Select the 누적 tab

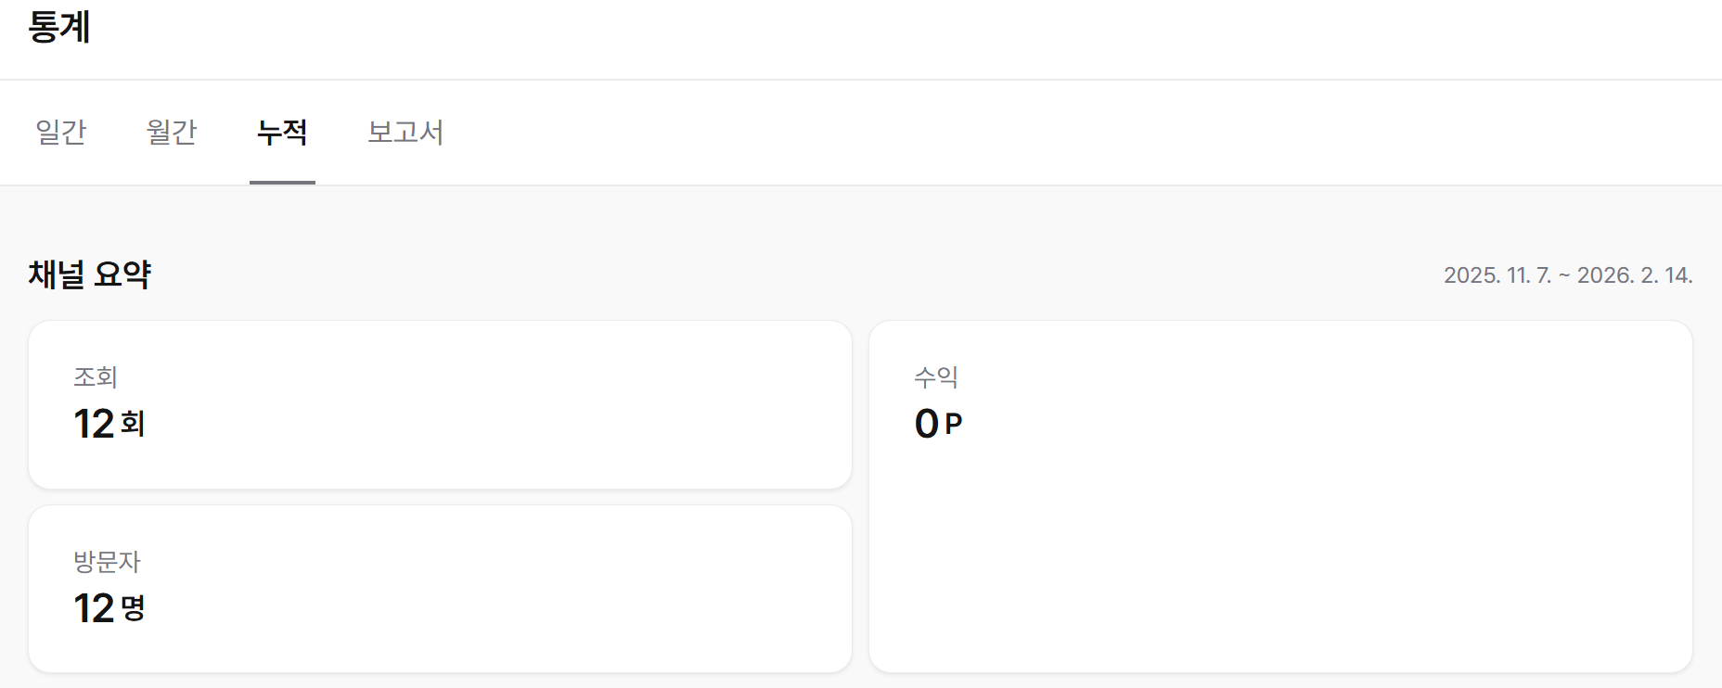pyautogui.click(x=282, y=132)
